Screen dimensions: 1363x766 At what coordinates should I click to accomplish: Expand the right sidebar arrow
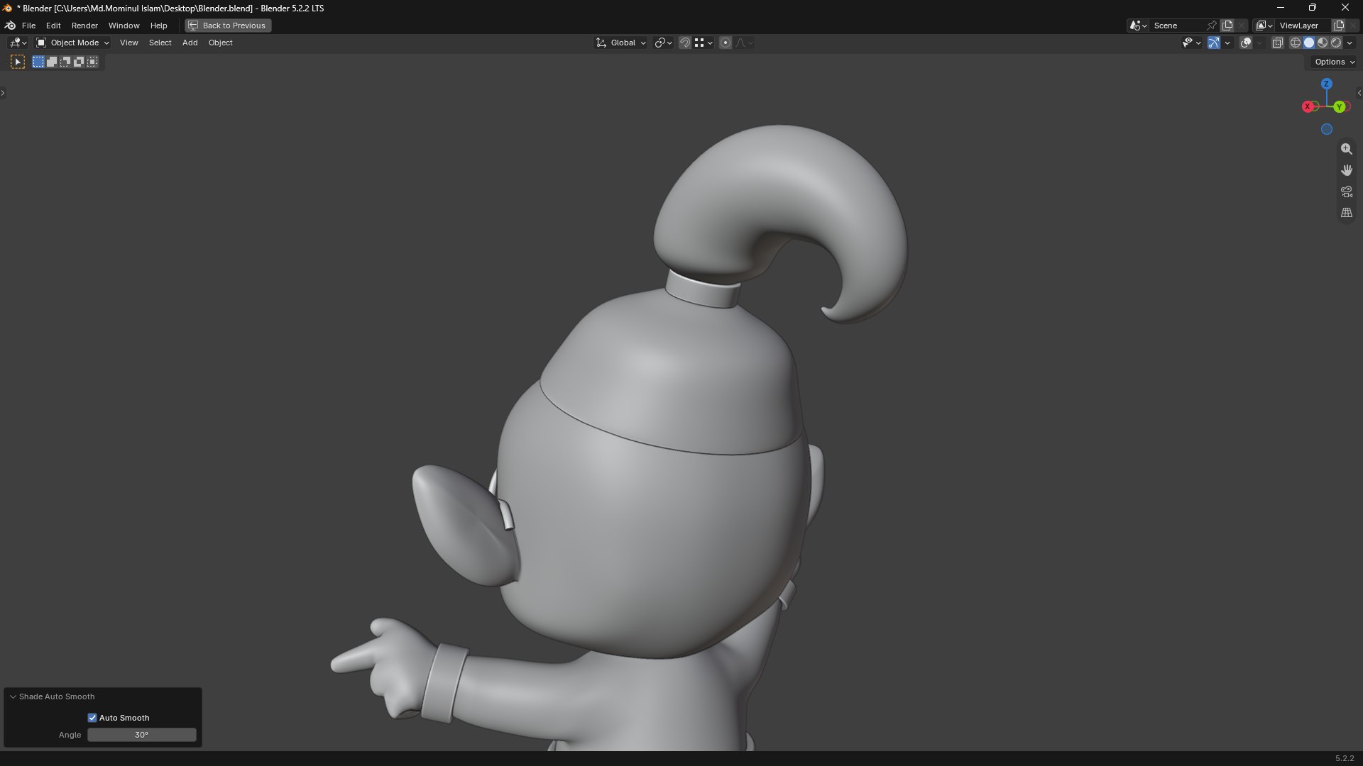[1359, 93]
